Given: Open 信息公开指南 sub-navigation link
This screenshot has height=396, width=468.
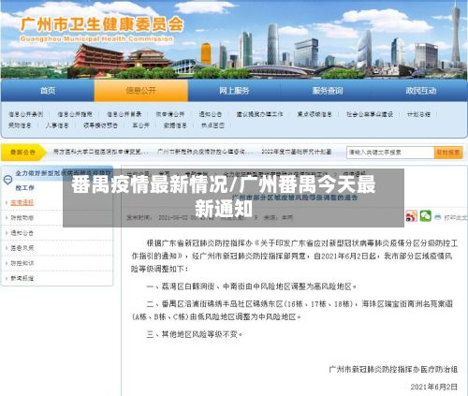Looking at the screenshot, I should (75, 114).
